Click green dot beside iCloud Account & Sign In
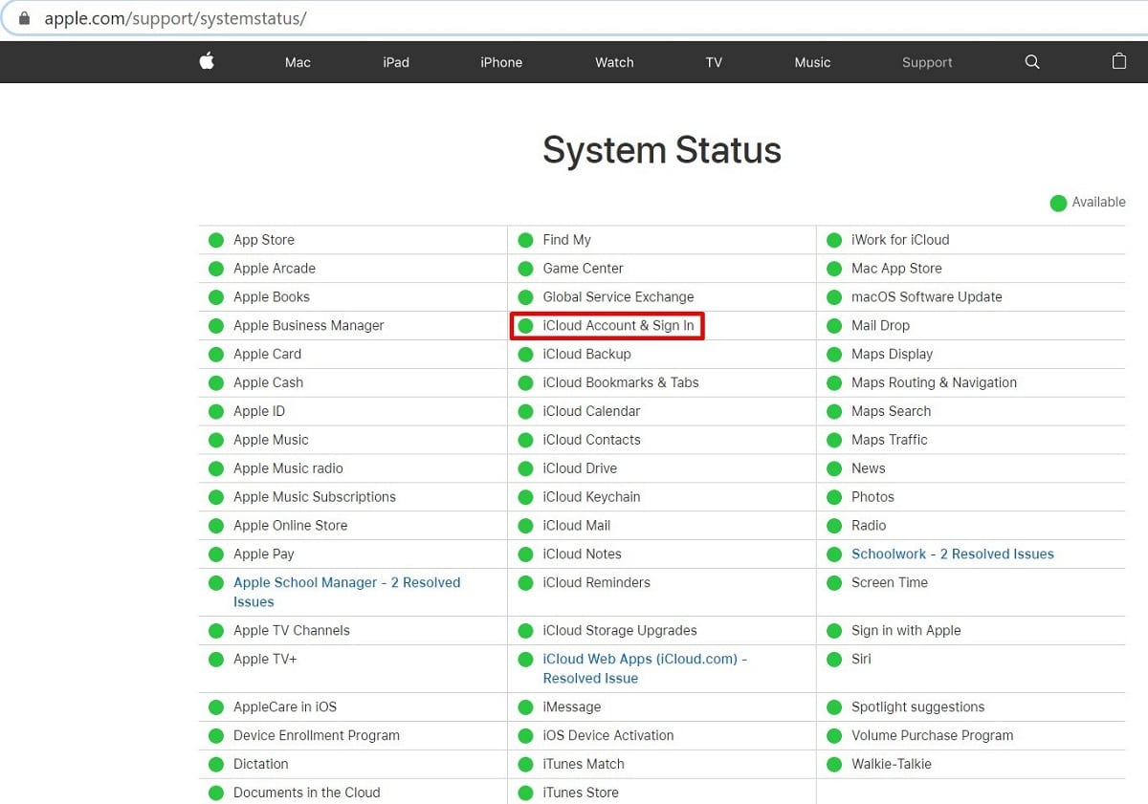This screenshot has width=1148, height=804. 525,326
